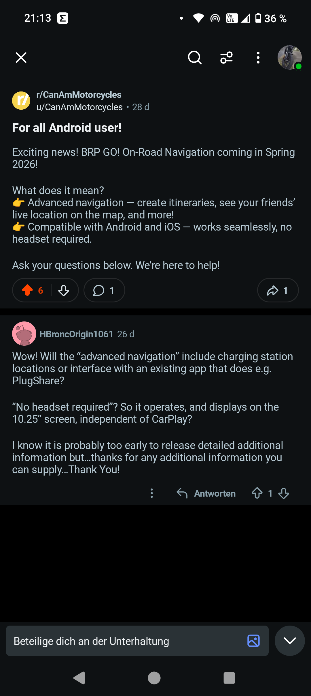Open r/CanAmMotorcycles subreddit link
This screenshot has width=311, height=696.
[79, 95]
